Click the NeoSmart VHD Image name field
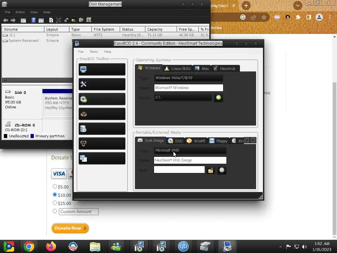This screenshot has width=337, height=253. [190, 160]
